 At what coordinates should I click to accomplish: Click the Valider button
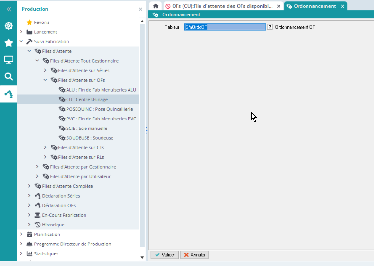click(165, 255)
